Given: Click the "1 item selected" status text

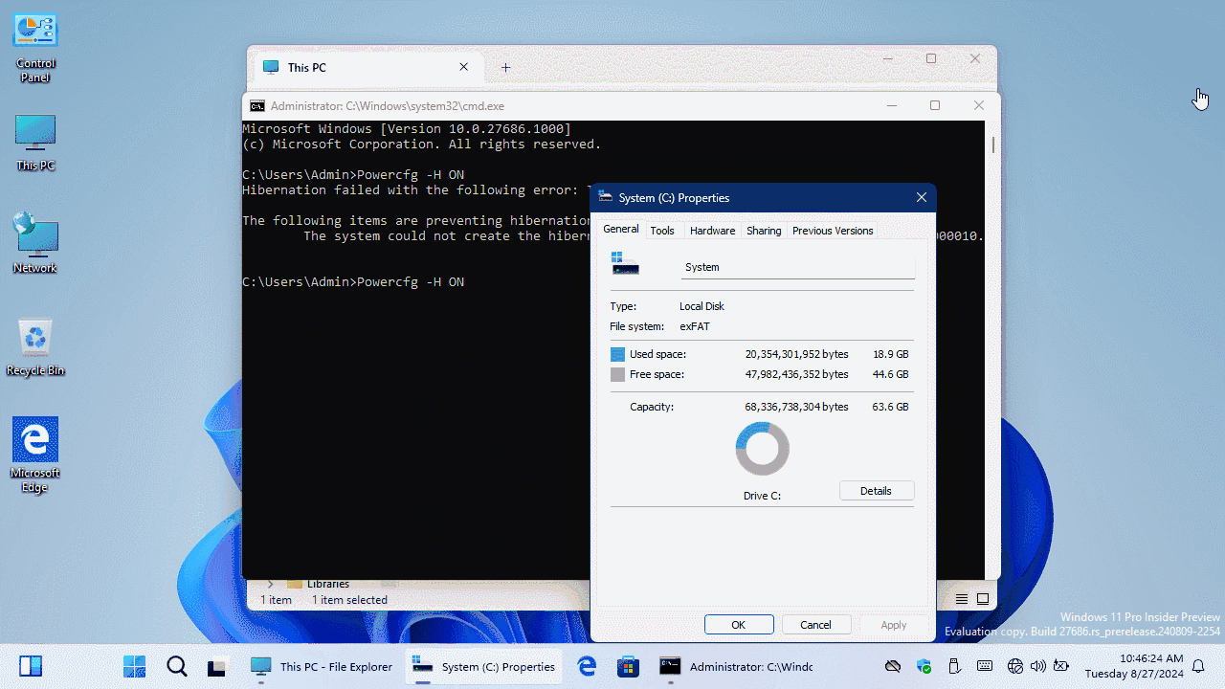Looking at the screenshot, I should pos(349,600).
